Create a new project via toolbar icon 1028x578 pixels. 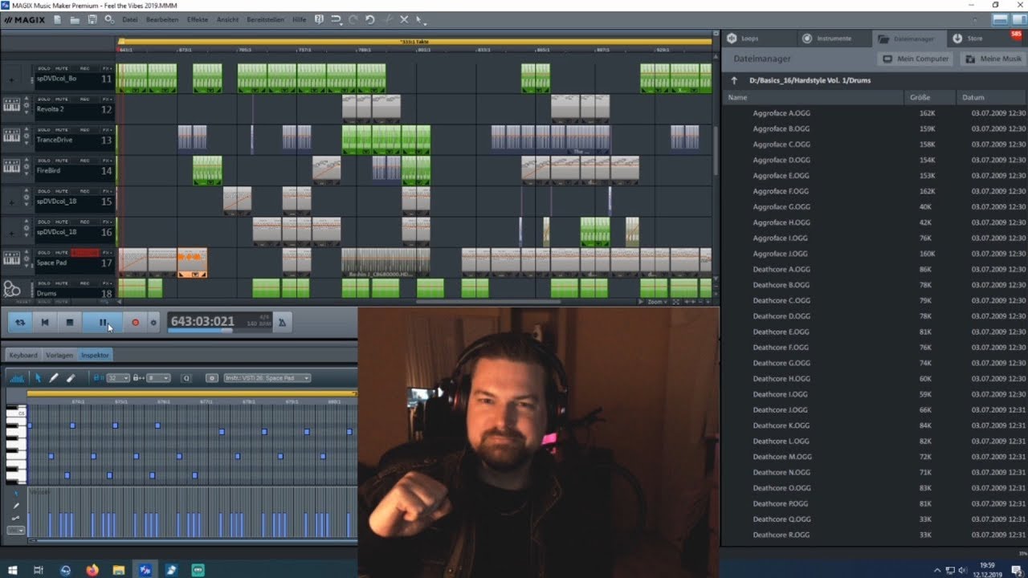56,19
